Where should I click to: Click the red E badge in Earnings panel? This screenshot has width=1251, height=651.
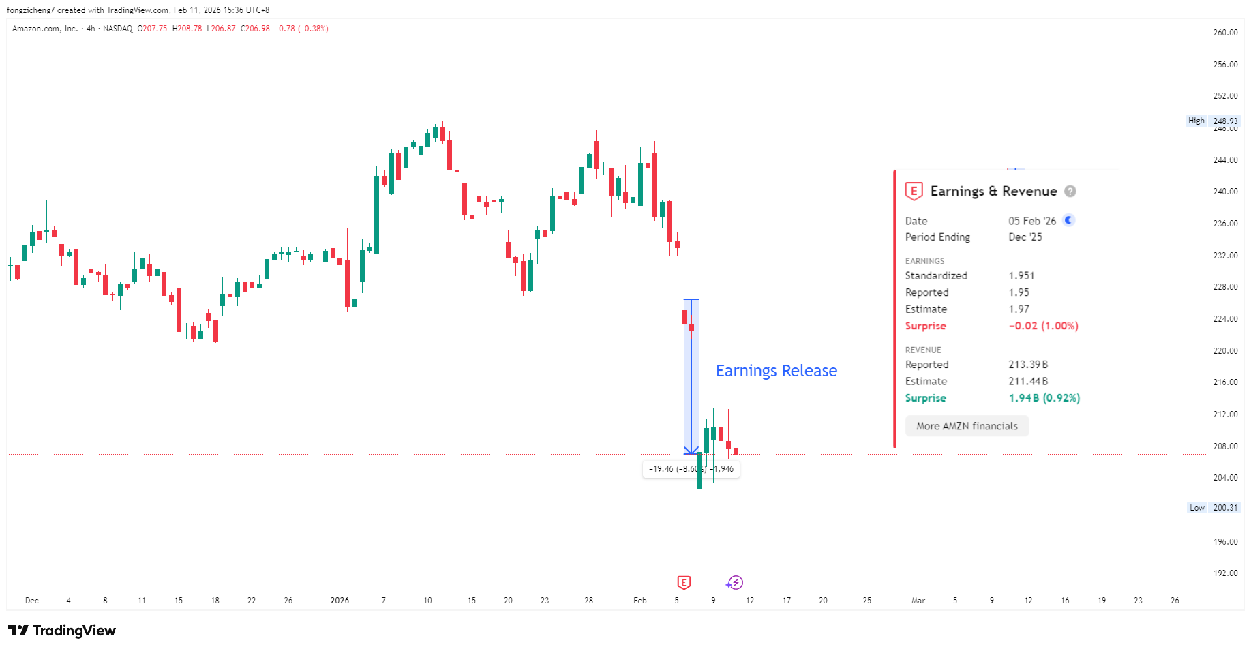(x=914, y=192)
